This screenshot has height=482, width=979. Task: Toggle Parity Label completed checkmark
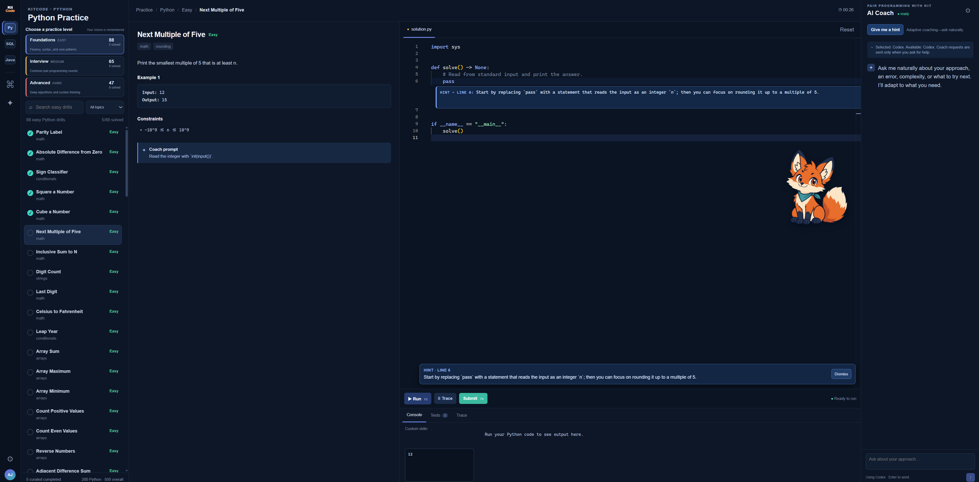(x=30, y=133)
